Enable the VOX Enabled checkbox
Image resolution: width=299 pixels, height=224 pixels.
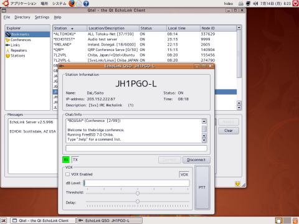coord(67,174)
